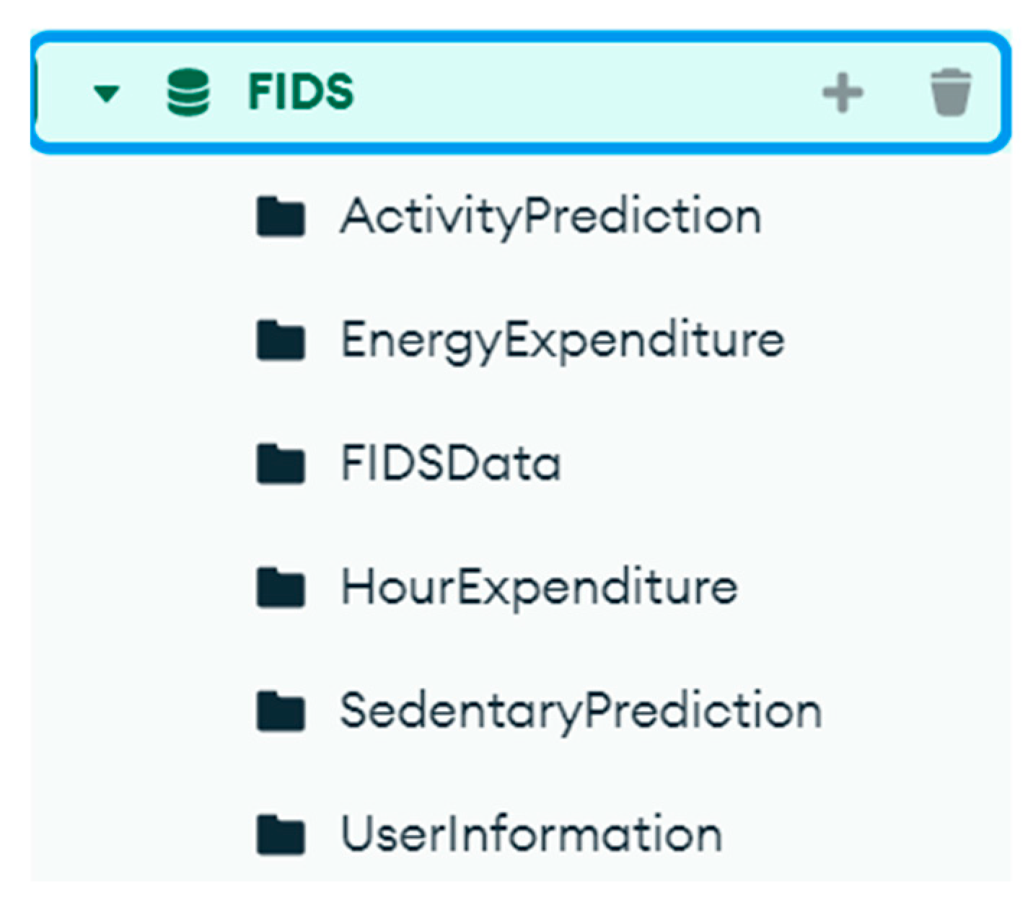Click the EnergyExpenditure folder icon
This screenshot has width=1033, height=900.
pyautogui.click(x=281, y=340)
